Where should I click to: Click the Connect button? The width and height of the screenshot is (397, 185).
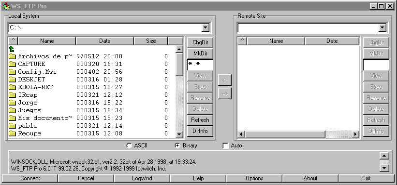click(30, 178)
